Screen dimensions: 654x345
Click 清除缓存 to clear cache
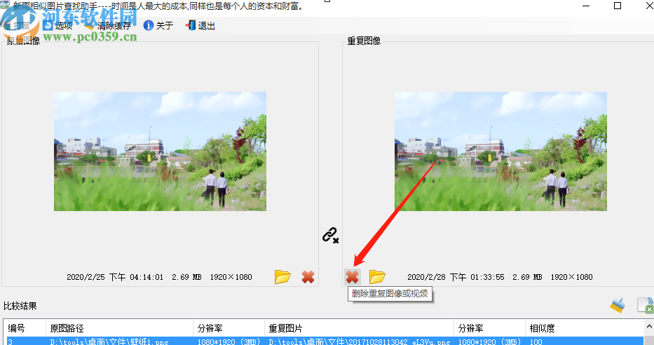[114, 25]
